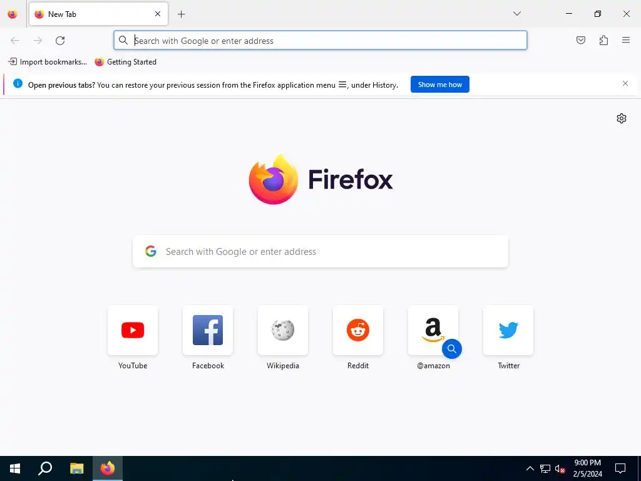The width and height of the screenshot is (641, 481).
Task: Close the New Tab tab
Action: coord(158,14)
